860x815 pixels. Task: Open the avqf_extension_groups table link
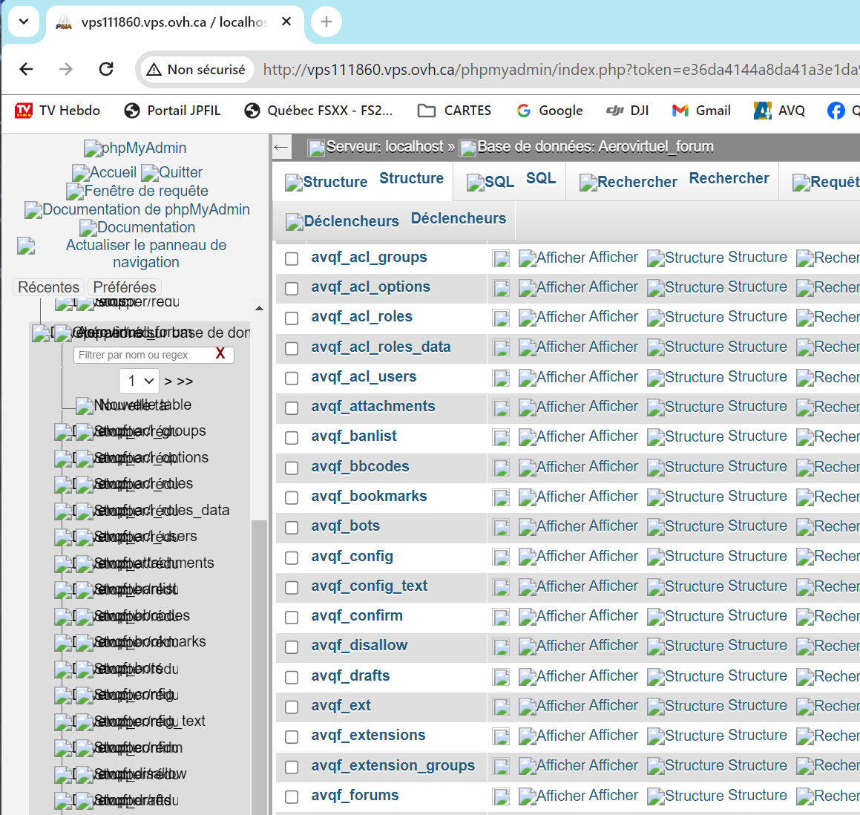pos(393,765)
